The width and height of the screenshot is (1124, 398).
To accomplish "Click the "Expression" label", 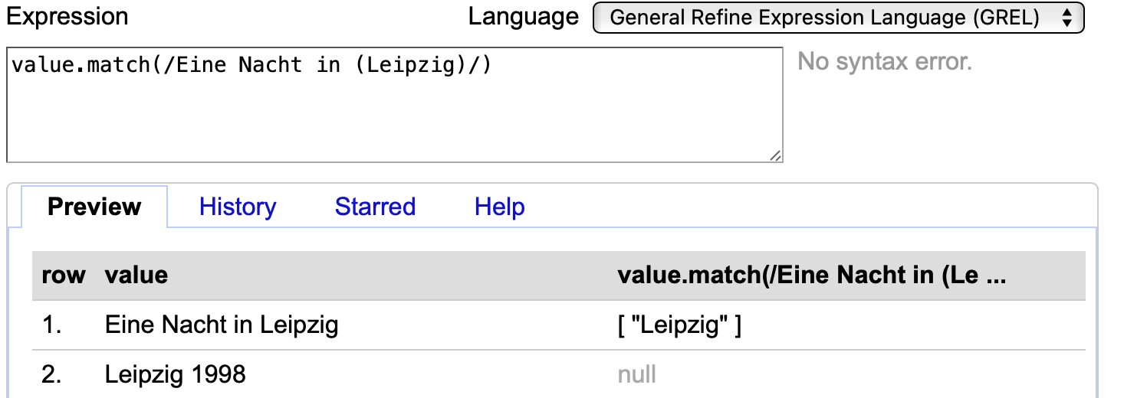I will (x=67, y=17).
